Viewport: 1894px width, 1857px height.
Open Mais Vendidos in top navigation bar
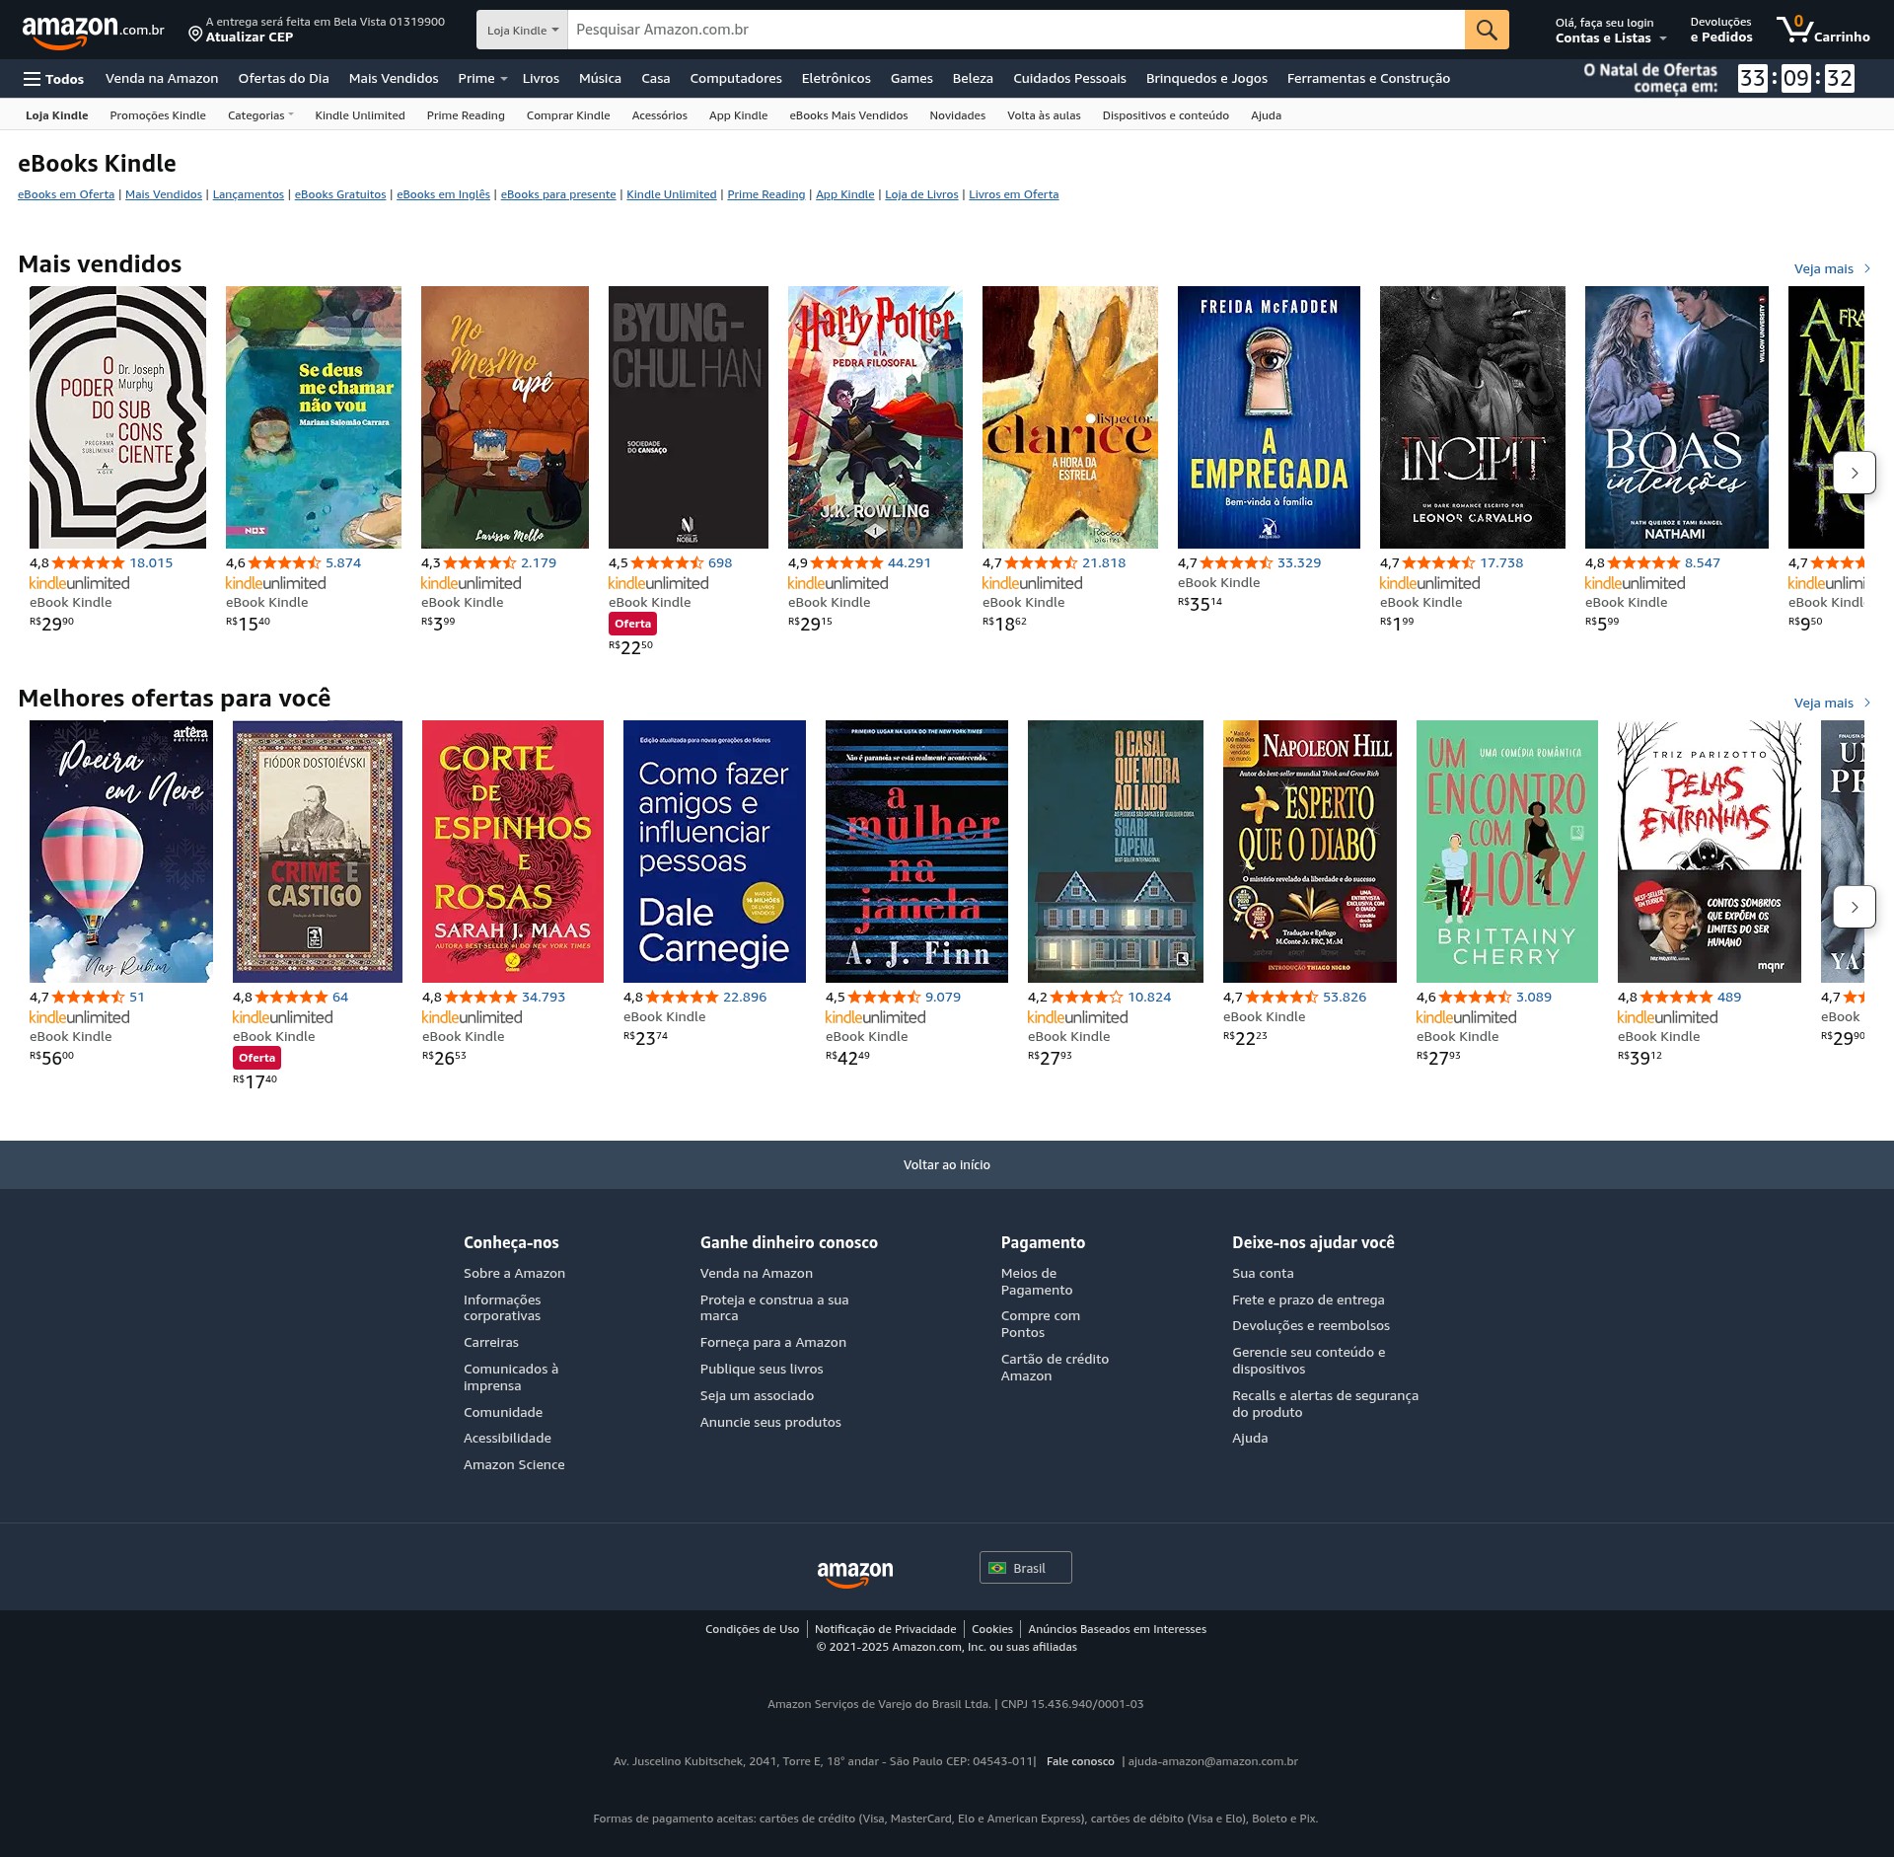pyautogui.click(x=394, y=79)
